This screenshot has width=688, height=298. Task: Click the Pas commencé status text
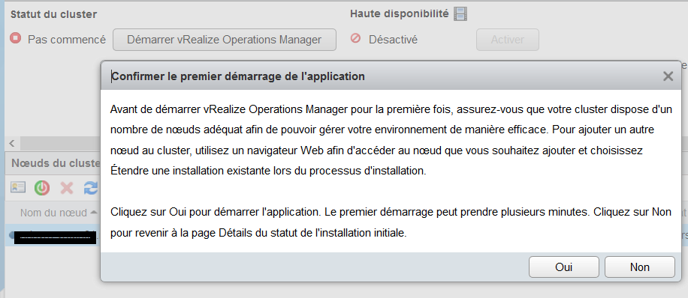67,40
